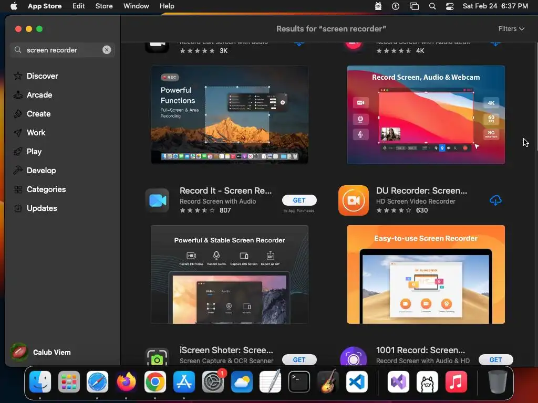The height and width of the screenshot is (403, 538).
Task: Clear the search field text
Action: 107,50
